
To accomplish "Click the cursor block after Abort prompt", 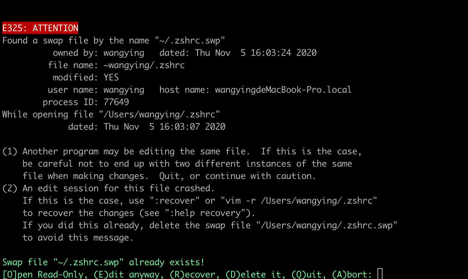I will pyautogui.click(x=380, y=274).
